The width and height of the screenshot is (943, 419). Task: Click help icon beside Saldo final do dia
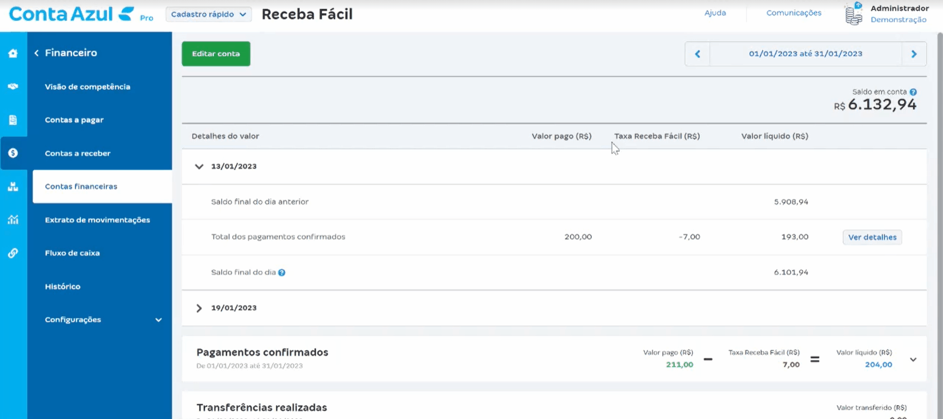(282, 273)
